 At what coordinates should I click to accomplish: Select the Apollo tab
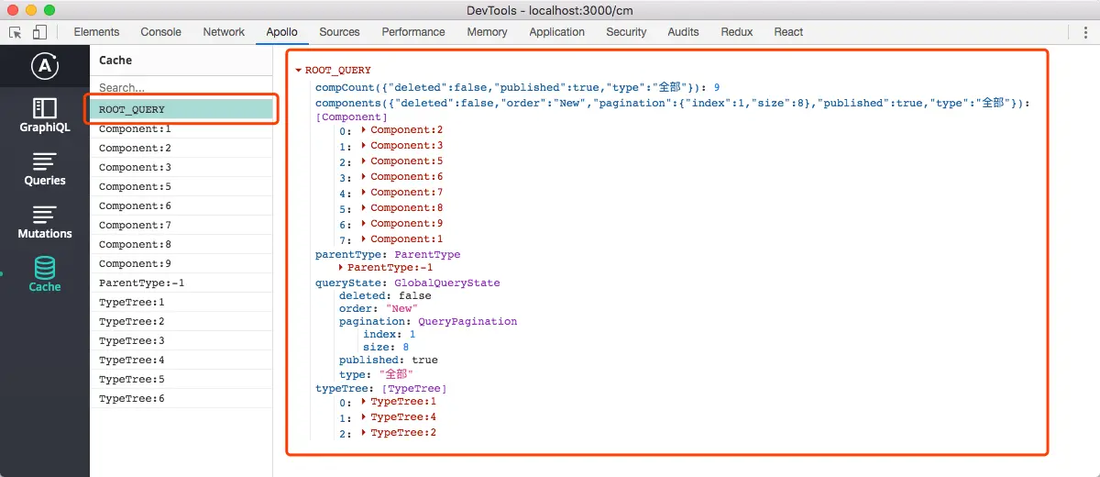click(281, 32)
